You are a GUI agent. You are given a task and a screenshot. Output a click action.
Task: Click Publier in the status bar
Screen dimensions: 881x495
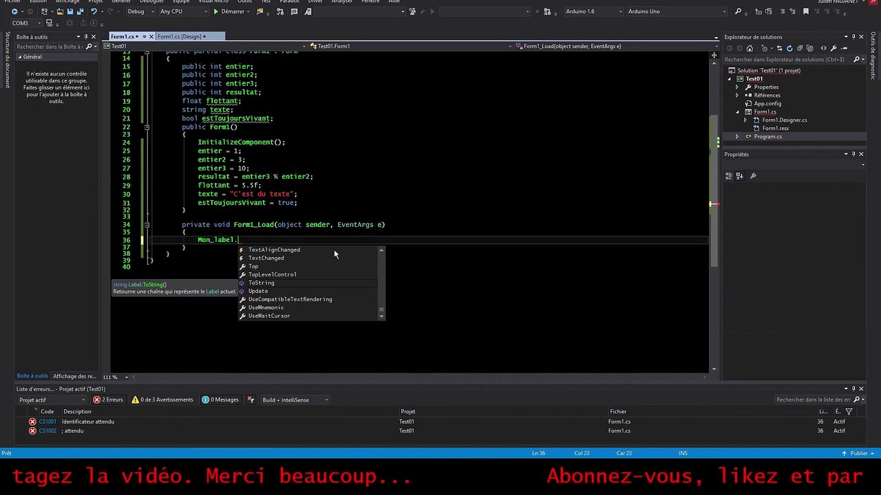(x=859, y=453)
